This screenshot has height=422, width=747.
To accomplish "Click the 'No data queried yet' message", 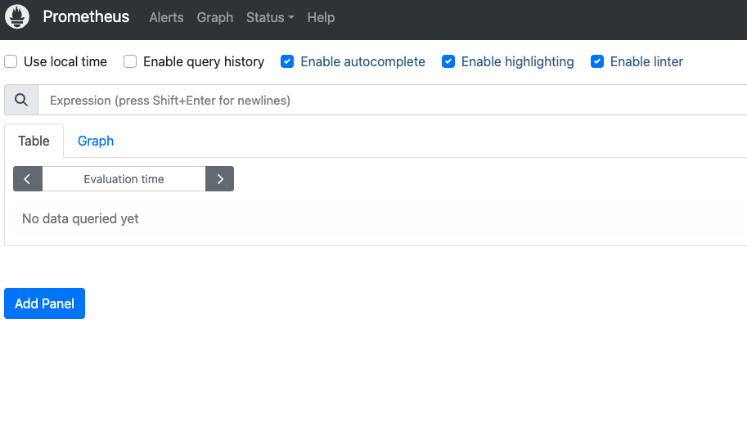I will point(80,218).
